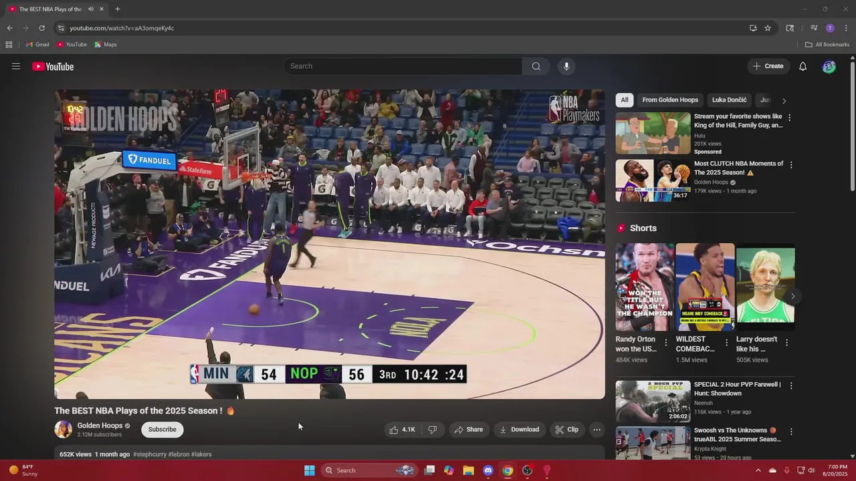Viewport: 856px width, 481px height.
Task: Dislike this video
Action: (x=432, y=430)
